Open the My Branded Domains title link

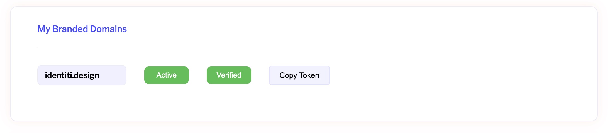(82, 29)
